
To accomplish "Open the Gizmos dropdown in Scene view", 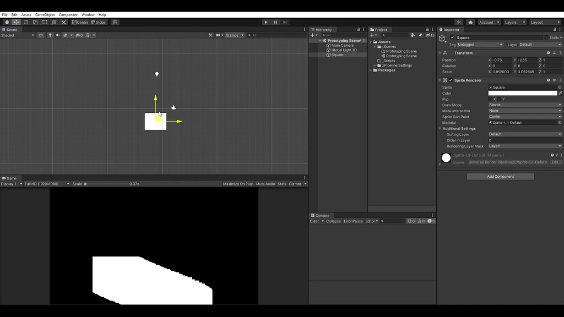I will (234, 35).
